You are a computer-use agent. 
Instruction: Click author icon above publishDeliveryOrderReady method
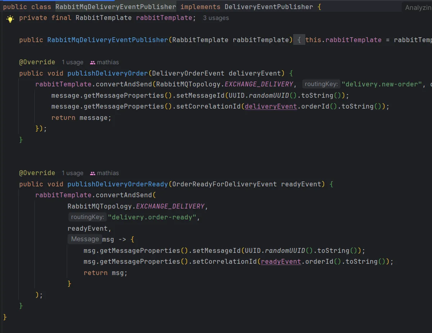pyautogui.click(x=93, y=173)
